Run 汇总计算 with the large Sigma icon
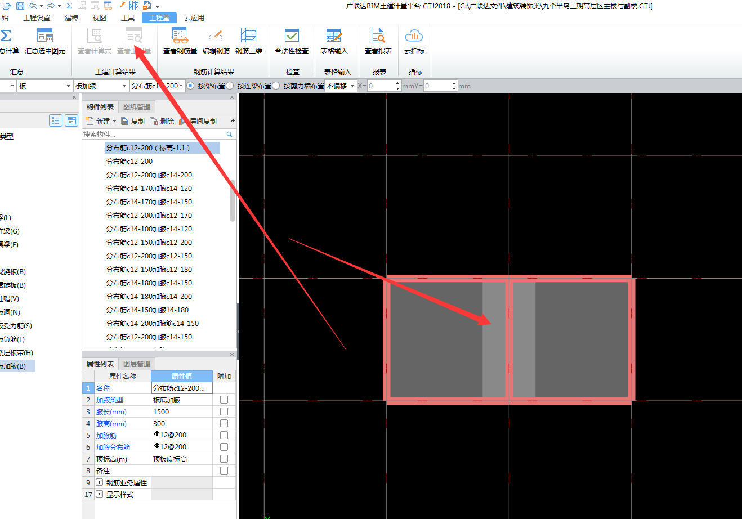 (6, 36)
